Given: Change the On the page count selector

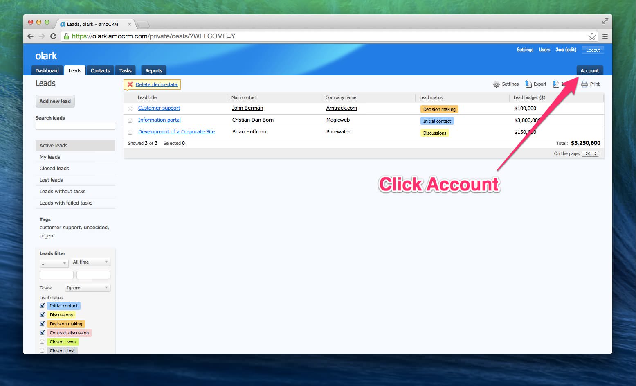Looking at the screenshot, I should click(590, 154).
